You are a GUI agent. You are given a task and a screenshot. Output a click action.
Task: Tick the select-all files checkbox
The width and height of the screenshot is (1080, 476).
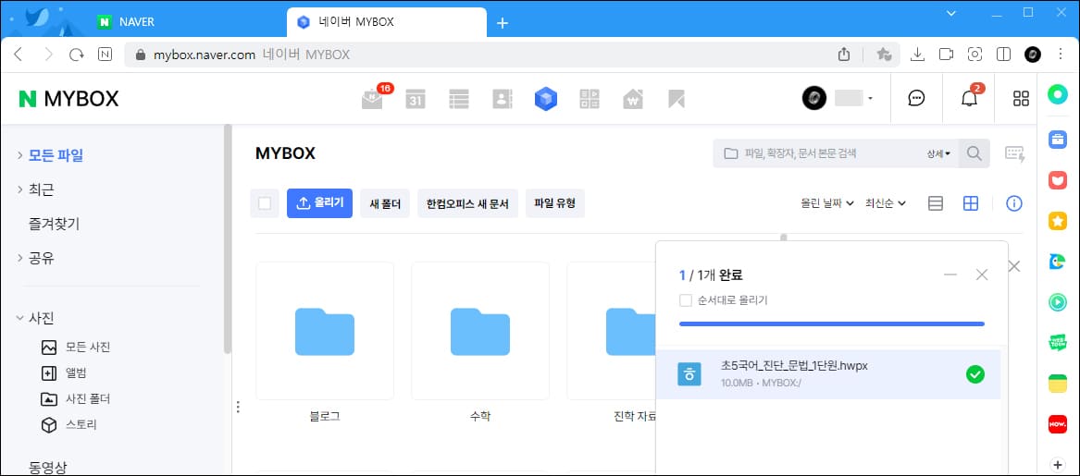point(265,203)
